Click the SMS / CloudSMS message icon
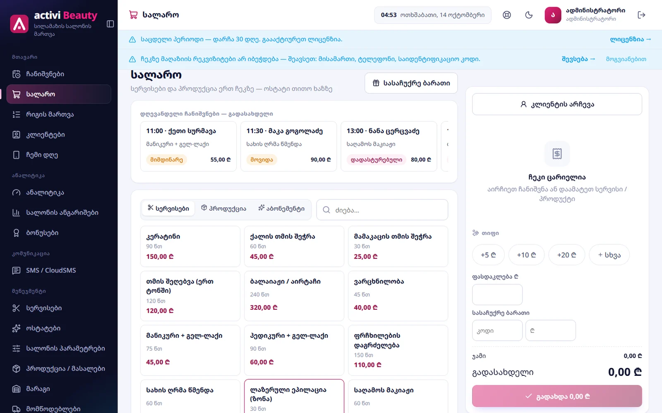Viewport: 662px width, 413px height. click(16, 271)
